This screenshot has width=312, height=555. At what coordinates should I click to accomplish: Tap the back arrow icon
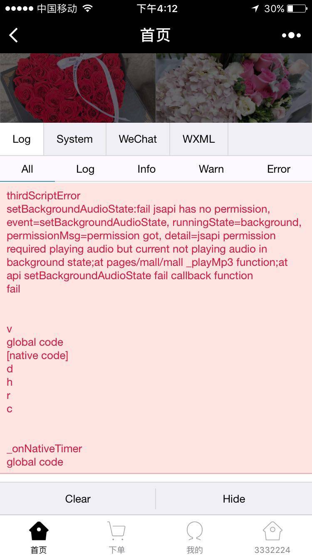[14, 35]
